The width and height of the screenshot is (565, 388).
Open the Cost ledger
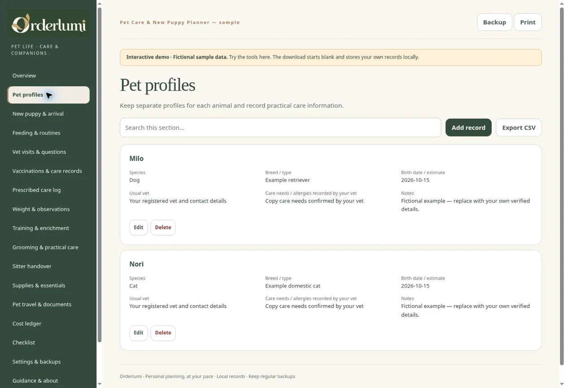click(48, 323)
